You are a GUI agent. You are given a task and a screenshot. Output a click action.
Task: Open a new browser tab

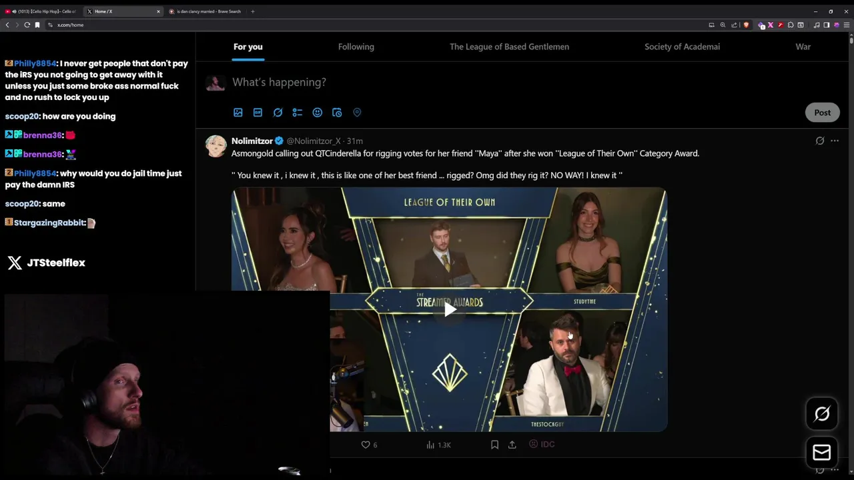click(x=252, y=11)
